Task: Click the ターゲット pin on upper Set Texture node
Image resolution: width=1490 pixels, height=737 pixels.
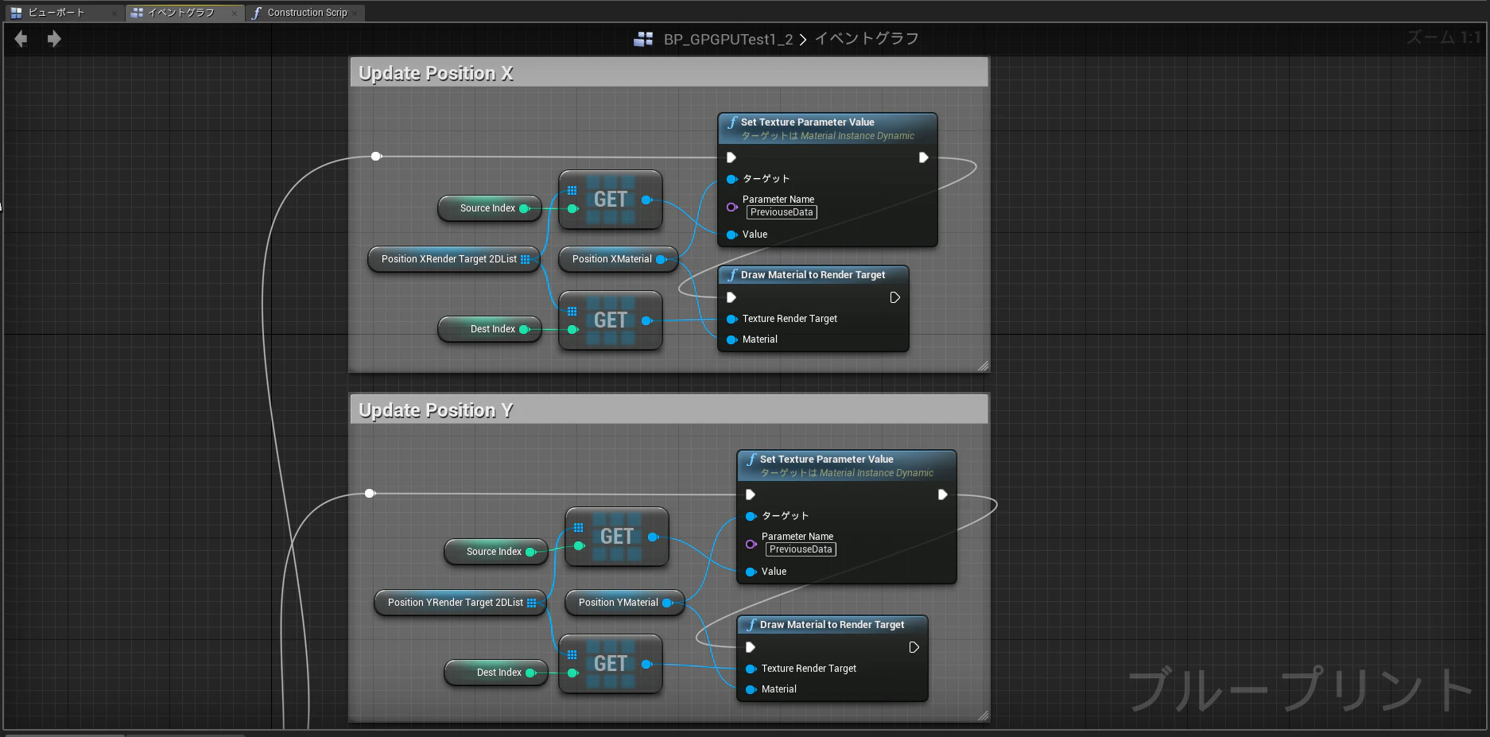Action: 731,179
